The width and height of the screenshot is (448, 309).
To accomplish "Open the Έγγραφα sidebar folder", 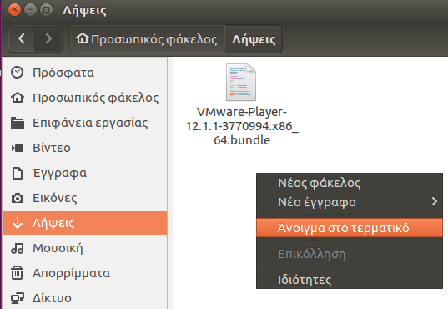I will point(84,173).
